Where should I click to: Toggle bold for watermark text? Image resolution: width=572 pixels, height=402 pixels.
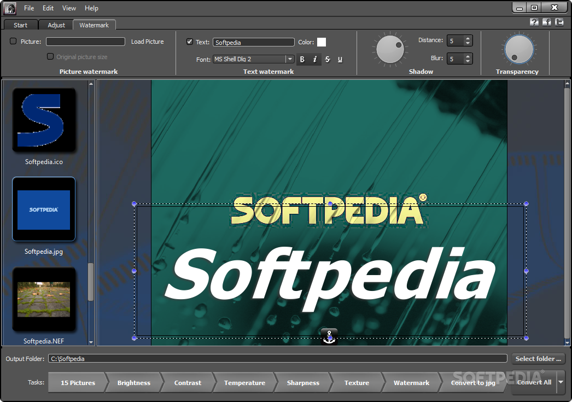[x=302, y=59]
